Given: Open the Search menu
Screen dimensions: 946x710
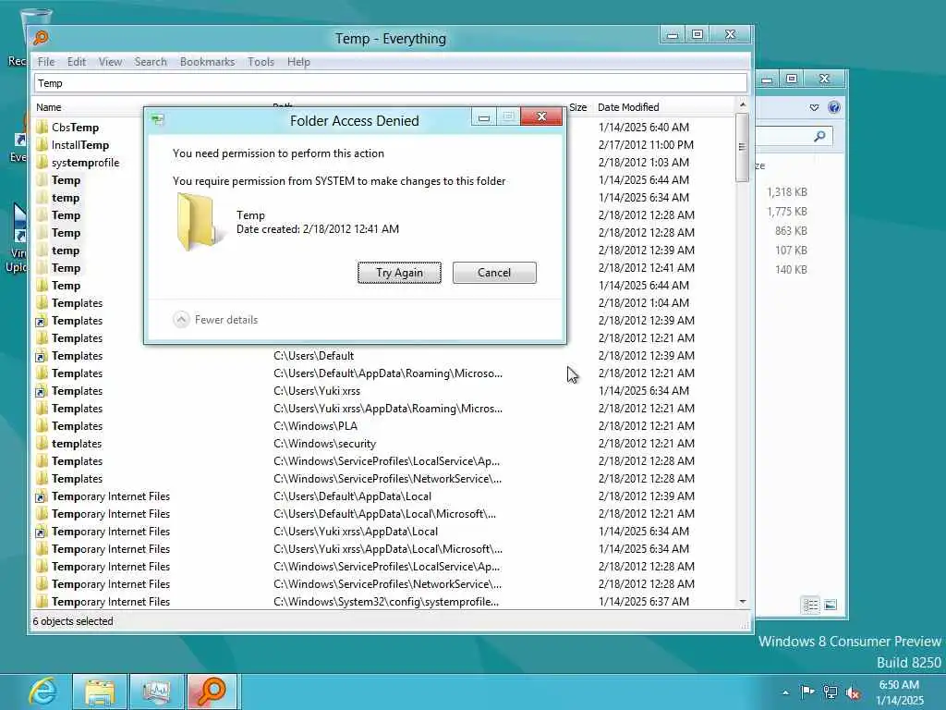Looking at the screenshot, I should coord(151,62).
